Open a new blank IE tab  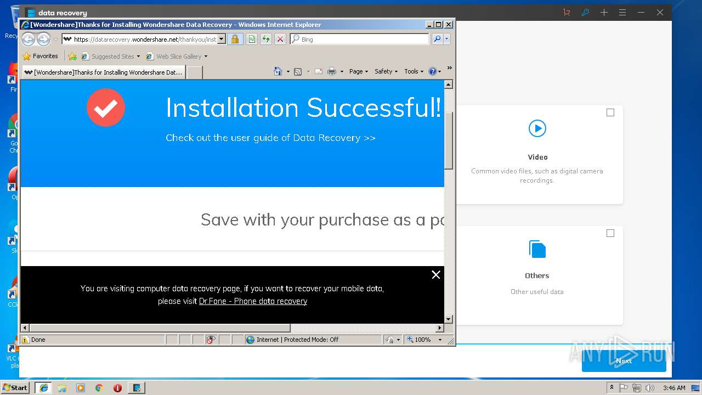pos(195,72)
